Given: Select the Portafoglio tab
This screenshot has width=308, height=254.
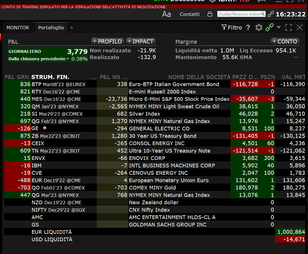Looking at the screenshot, I should tap(51, 28).
